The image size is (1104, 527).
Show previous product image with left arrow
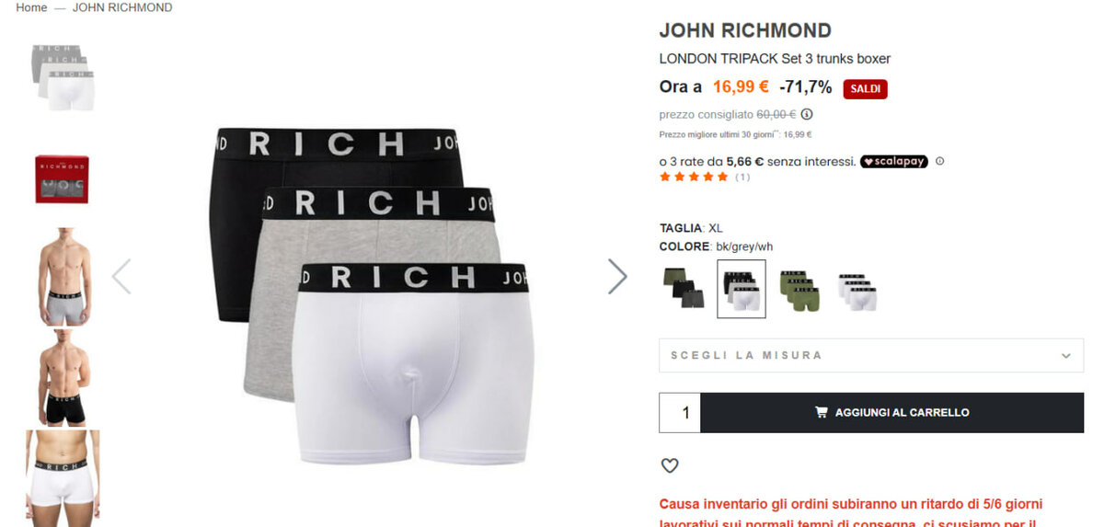121,276
